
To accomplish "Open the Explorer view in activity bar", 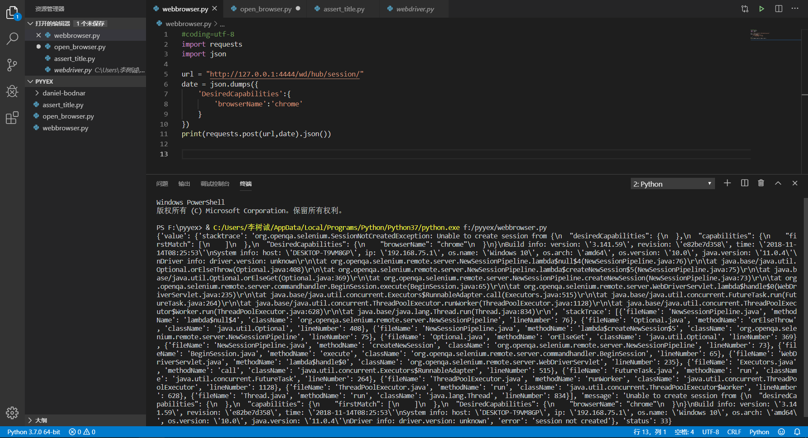I will point(12,13).
